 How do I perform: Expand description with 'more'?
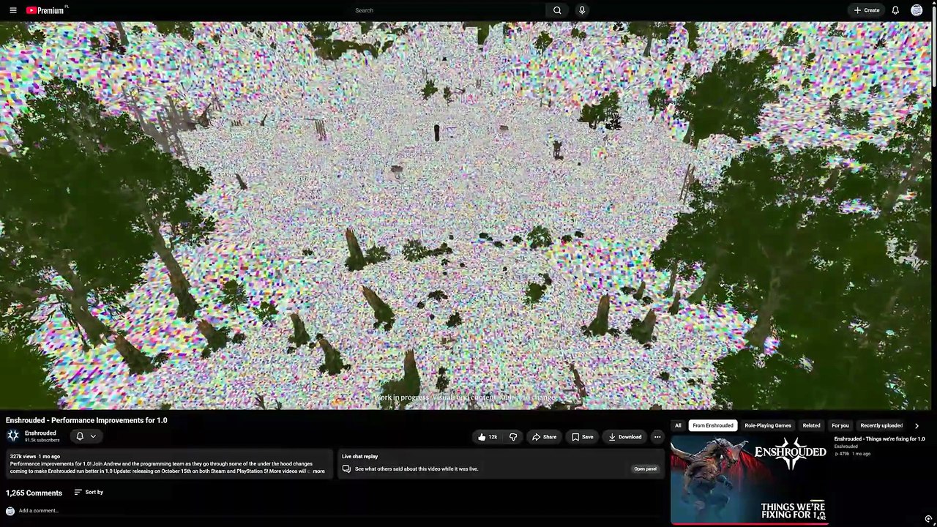coord(318,471)
